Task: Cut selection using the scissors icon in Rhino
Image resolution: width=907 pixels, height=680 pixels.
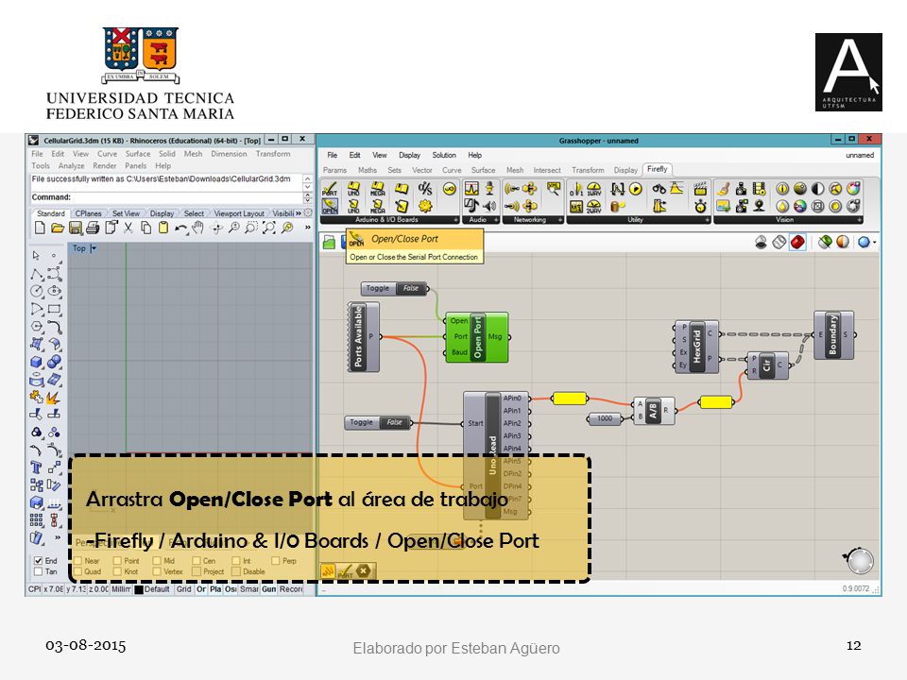Action: 128,228
